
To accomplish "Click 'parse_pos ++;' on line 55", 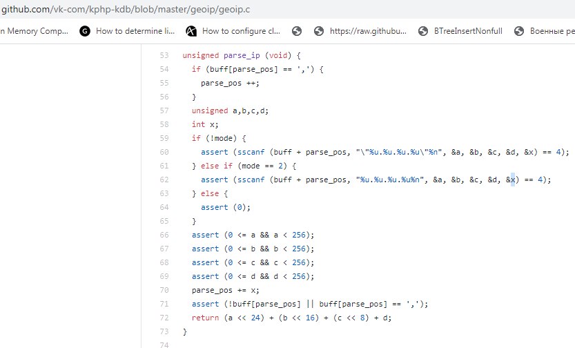I will click(x=230, y=84).
